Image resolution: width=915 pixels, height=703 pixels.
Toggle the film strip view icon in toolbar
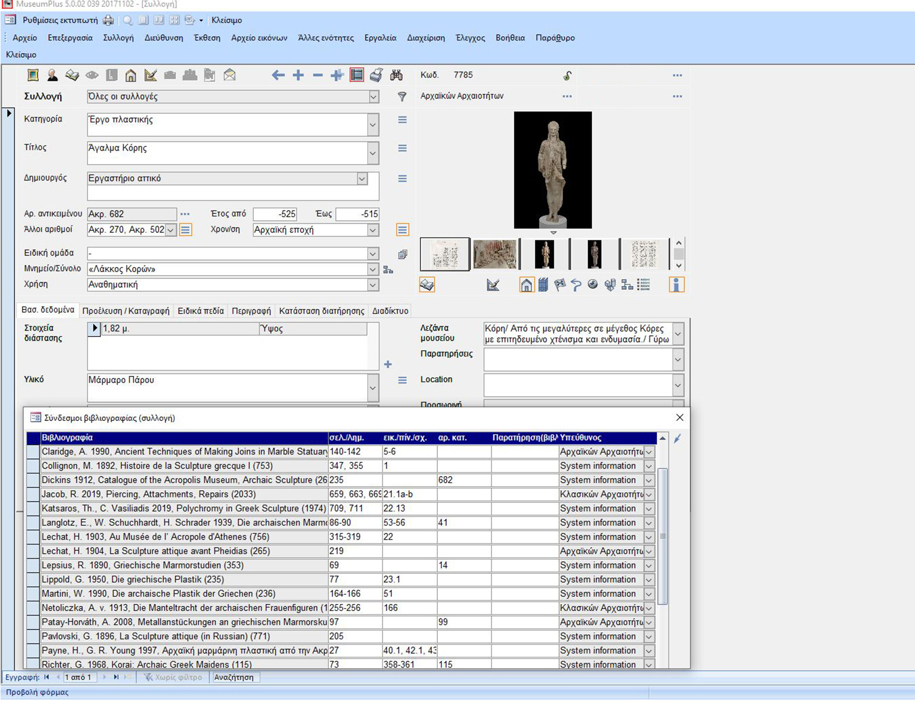(x=357, y=75)
